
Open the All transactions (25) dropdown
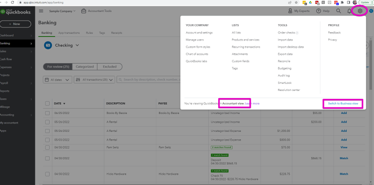tap(95, 80)
